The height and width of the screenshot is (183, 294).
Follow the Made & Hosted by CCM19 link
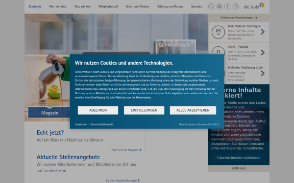(x=199, y=124)
